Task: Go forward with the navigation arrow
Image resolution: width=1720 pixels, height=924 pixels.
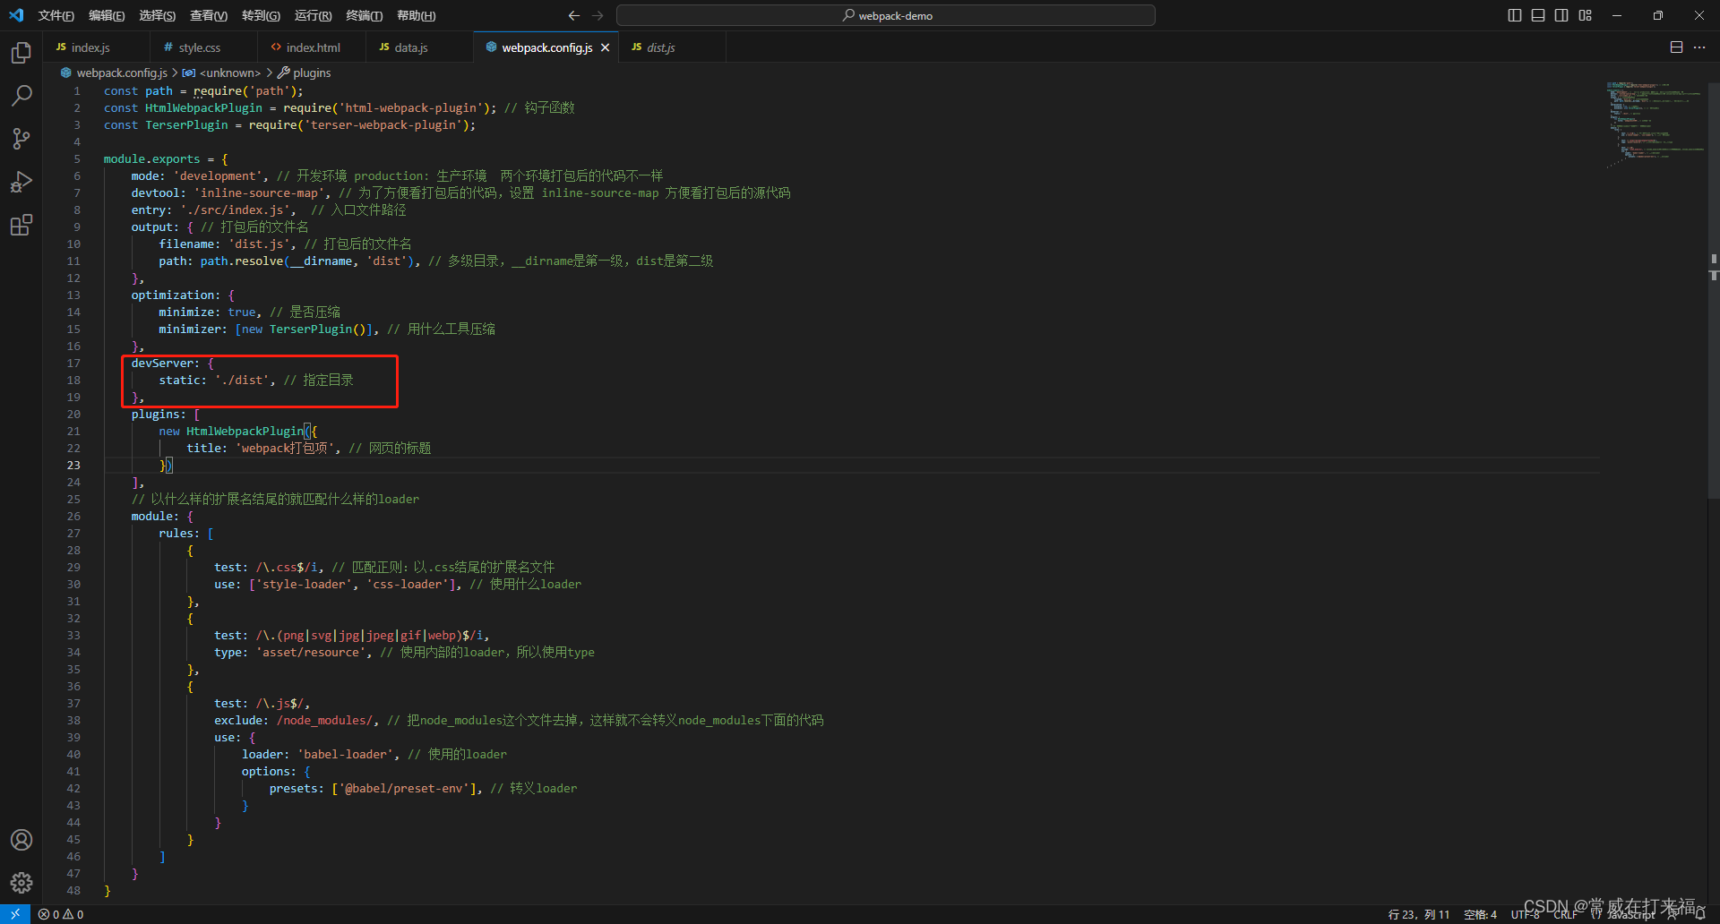Action: coord(598,15)
